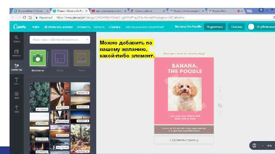Open the Text panel in sidebar
Image resolution: width=275 pixels, height=154 pixels.
coord(16,81)
